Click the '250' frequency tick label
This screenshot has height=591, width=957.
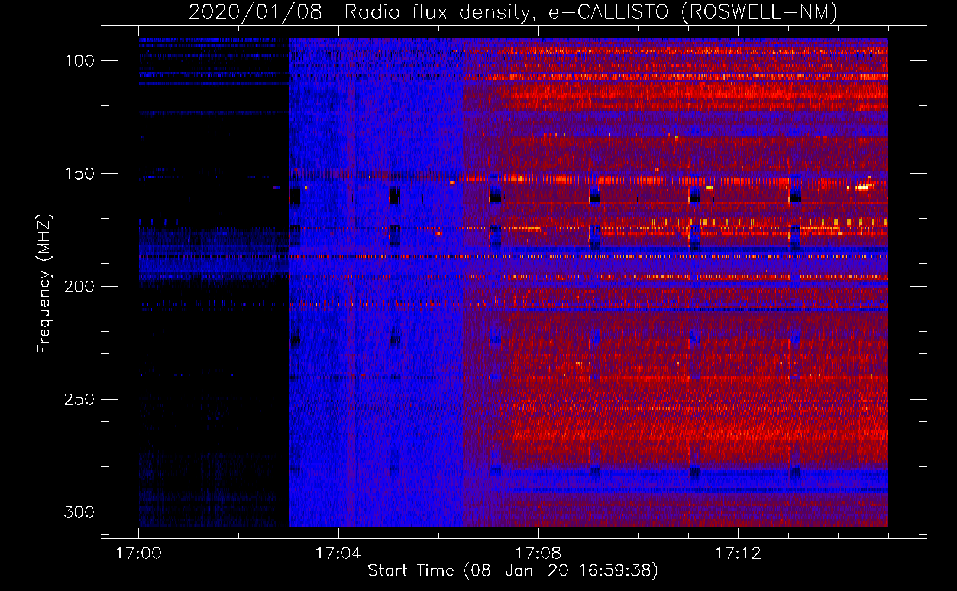[79, 400]
